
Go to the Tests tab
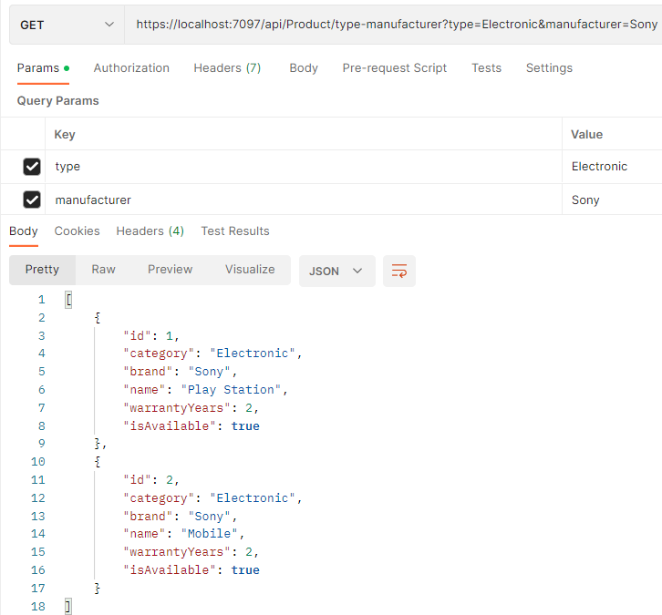(x=486, y=68)
